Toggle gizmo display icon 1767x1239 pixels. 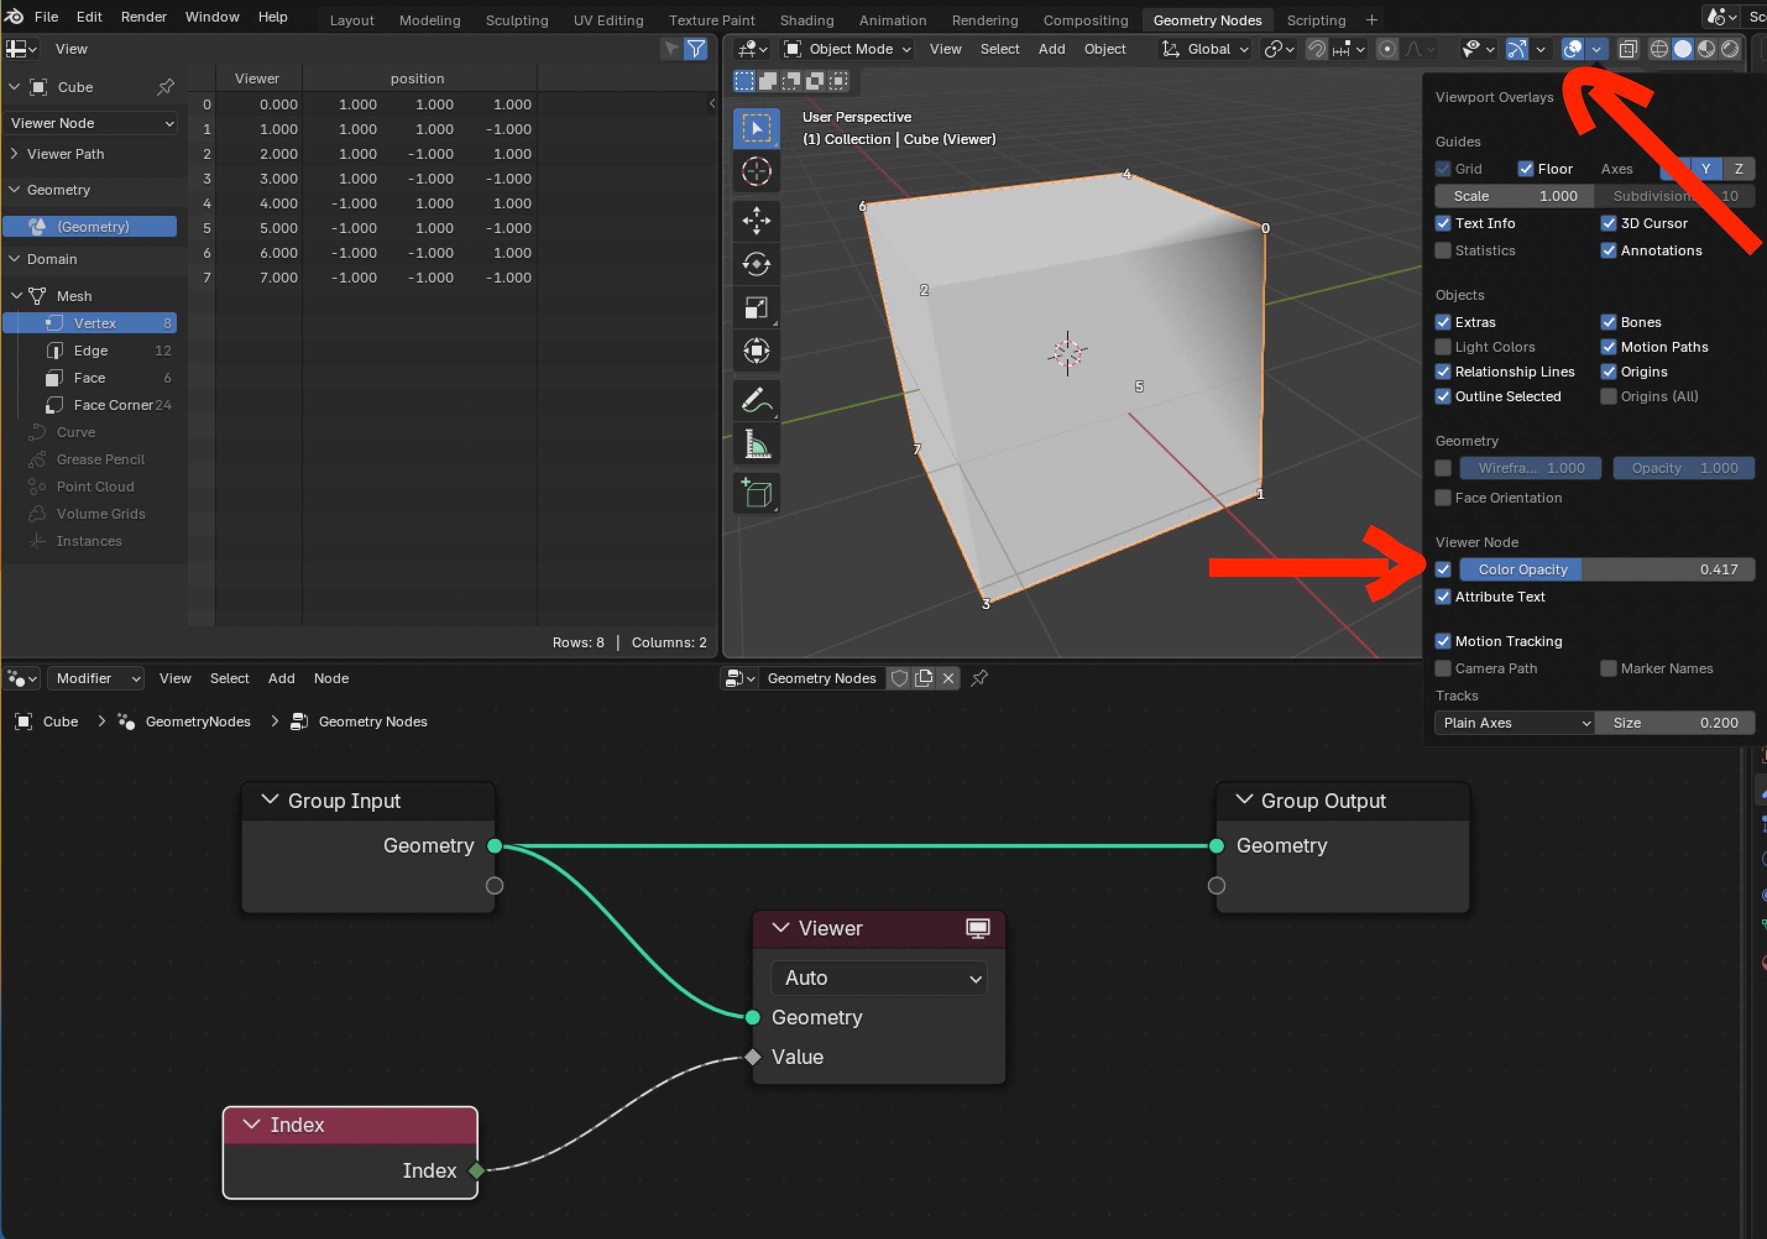click(1516, 49)
